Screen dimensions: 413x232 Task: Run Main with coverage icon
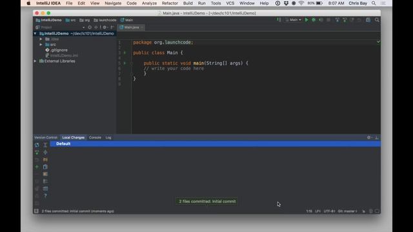tap(321, 20)
